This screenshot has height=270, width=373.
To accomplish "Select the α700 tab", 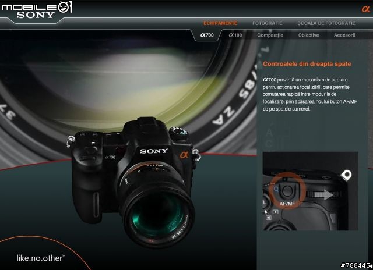I will point(207,35).
